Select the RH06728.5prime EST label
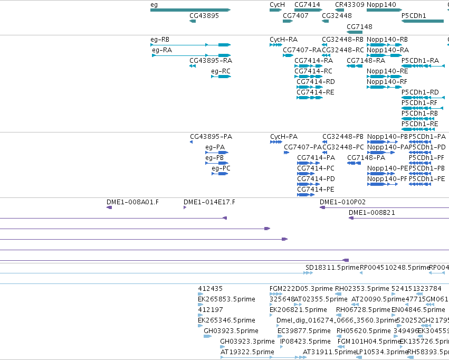 [363, 310]
